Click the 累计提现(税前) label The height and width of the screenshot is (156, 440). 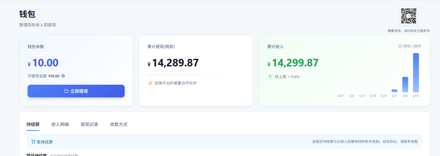click(161, 46)
